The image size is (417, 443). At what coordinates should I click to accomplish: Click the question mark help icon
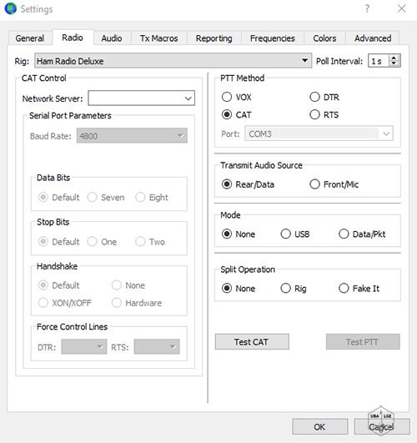[x=367, y=8]
